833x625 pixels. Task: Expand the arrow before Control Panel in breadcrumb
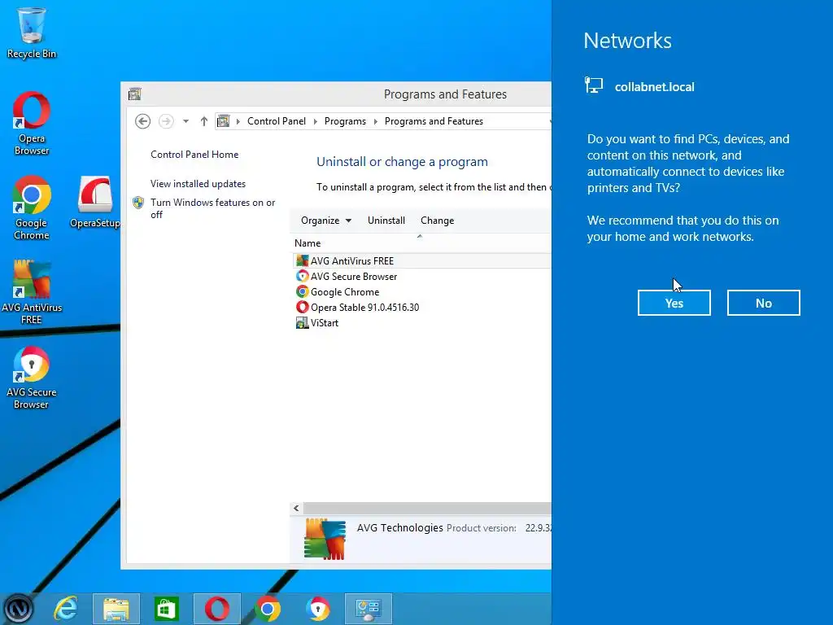(x=238, y=121)
